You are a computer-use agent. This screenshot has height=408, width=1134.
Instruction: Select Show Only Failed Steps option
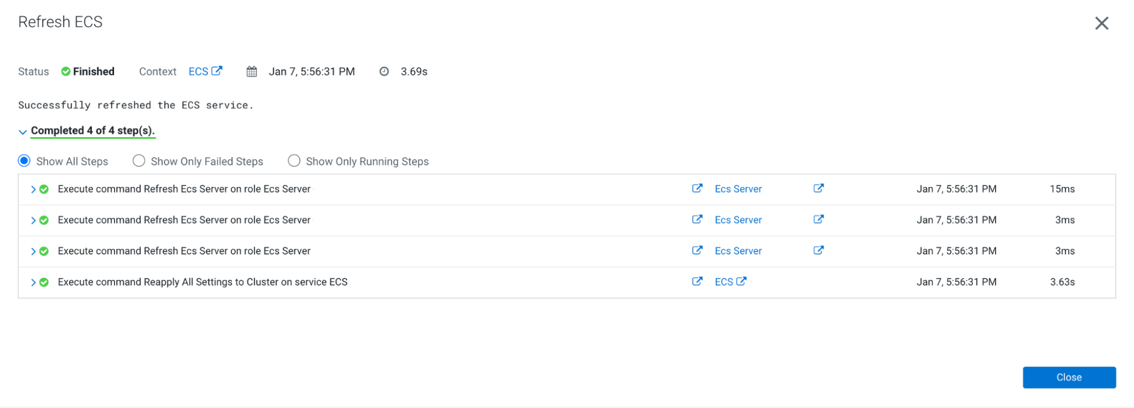tap(139, 161)
